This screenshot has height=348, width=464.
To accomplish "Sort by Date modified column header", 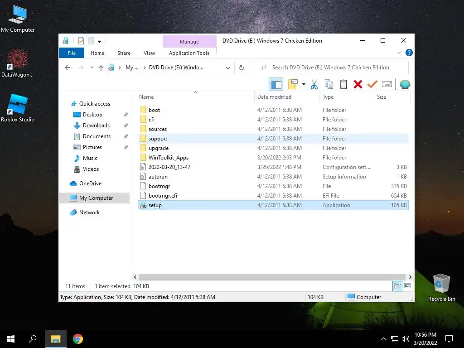I will coord(287,97).
